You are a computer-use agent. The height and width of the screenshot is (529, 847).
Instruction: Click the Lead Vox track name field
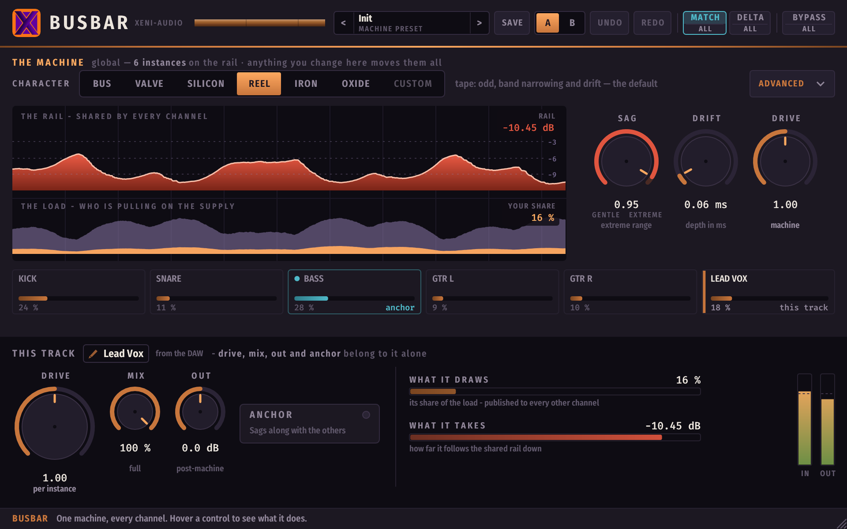[116, 353]
